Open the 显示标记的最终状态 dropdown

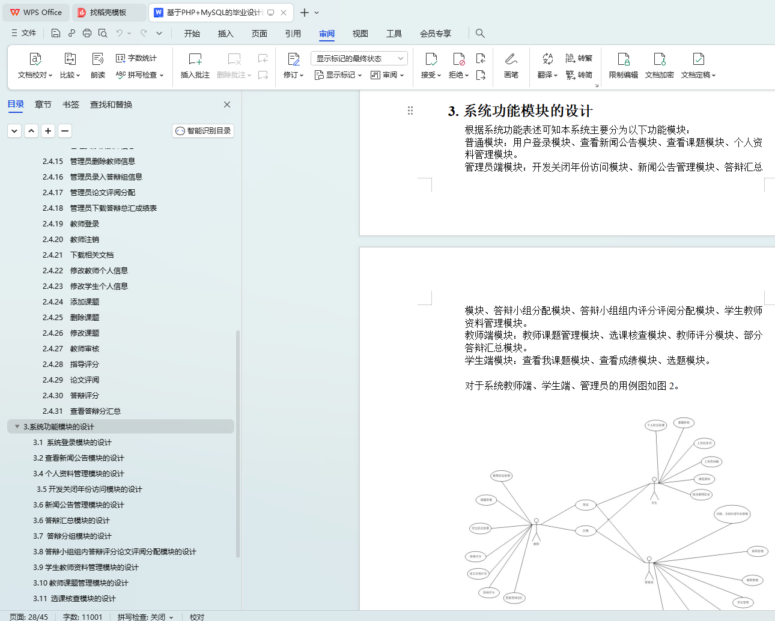(359, 58)
